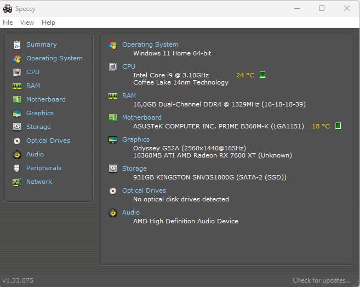360x287 pixels.
Task: Click the Graphics monitor icon in sidebar
Action: pos(16,113)
